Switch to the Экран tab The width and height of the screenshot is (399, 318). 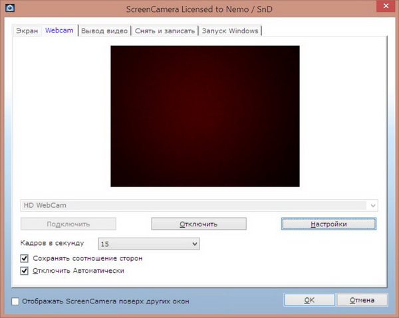point(27,31)
